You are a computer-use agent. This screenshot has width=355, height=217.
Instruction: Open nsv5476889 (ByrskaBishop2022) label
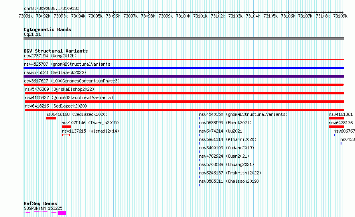click(59, 89)
